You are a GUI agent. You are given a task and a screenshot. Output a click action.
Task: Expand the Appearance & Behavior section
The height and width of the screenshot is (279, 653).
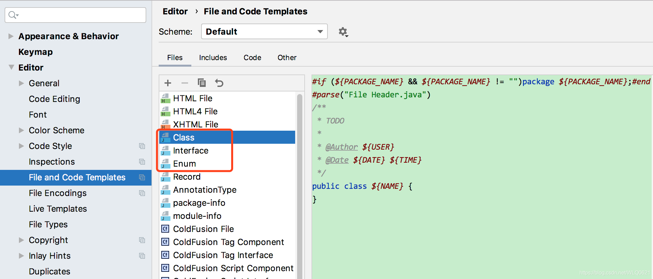11,36
